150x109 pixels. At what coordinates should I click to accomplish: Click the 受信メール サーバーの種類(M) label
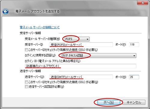click(42, 39)
